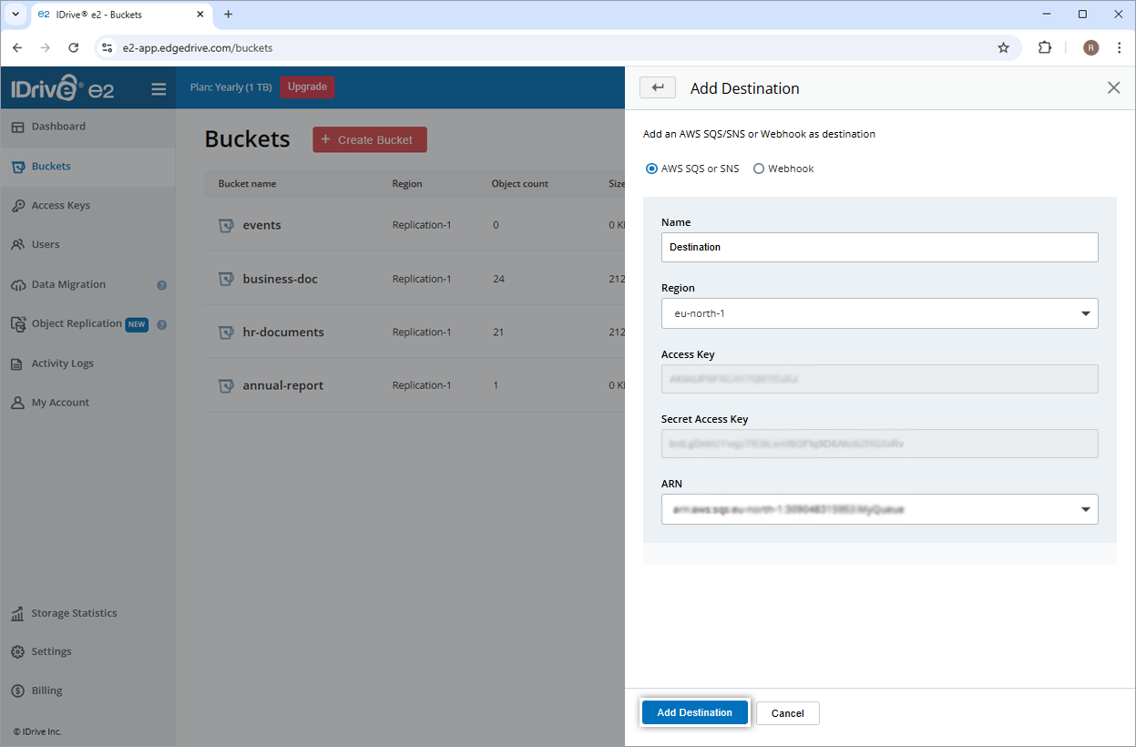
Task: Click the browser address bar URL
Action: pyautogui.click(x=198, y=47)
